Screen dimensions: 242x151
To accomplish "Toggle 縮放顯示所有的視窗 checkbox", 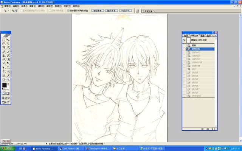I will point(68,11).
